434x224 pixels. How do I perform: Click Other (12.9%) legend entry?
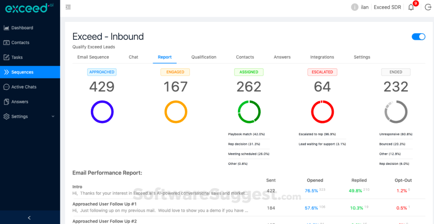click(x=390, y=154)
